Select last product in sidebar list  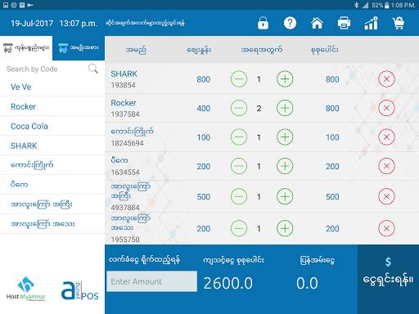coord(52,224)
